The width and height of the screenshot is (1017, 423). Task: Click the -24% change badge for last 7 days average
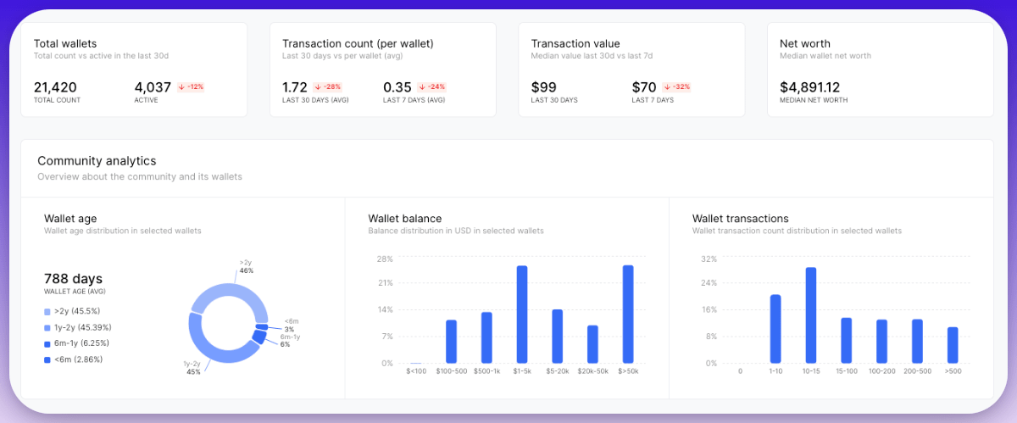point(431,86)
